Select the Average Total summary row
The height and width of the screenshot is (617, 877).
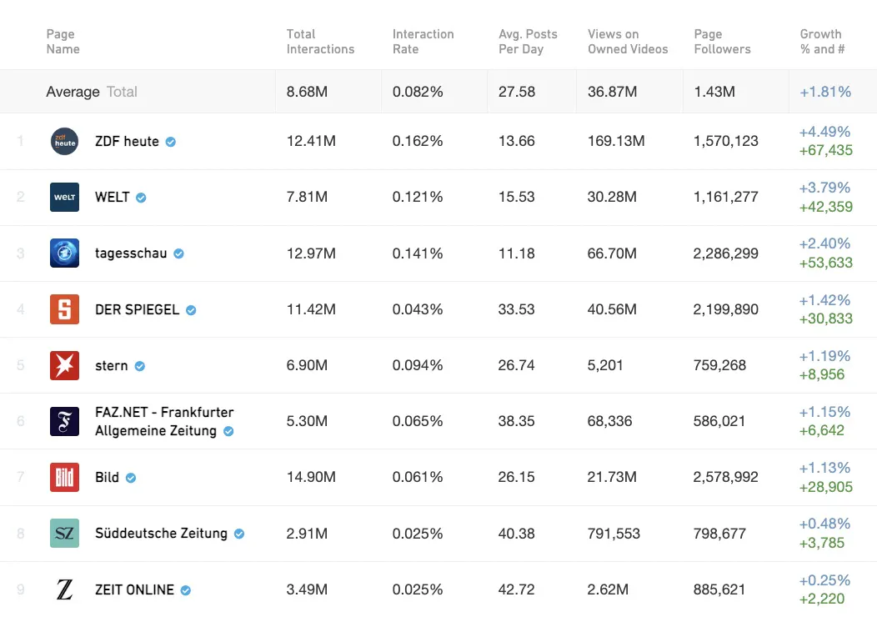click(x=92, y=92)
